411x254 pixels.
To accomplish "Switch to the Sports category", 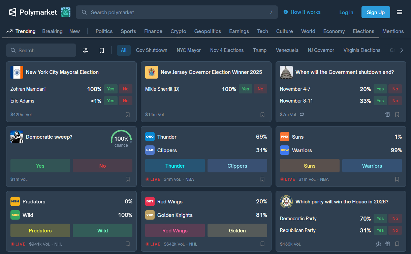I will point(128,31).
